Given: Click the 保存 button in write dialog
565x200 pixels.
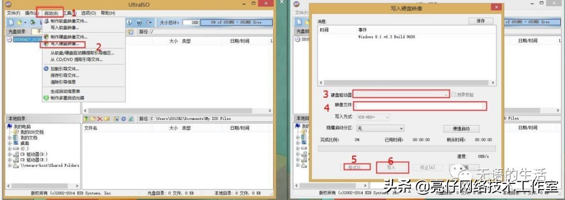Looking at the screenshot, I should click(x=481, y=21).
